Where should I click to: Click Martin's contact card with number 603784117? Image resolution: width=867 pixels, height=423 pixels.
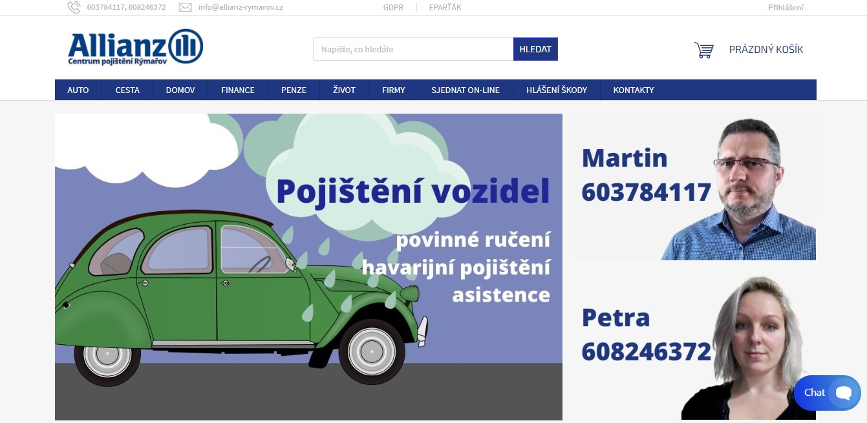(696, 187)
